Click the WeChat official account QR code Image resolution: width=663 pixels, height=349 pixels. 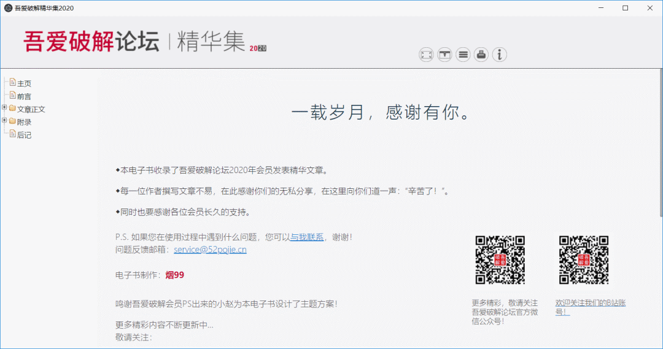(500, 260)
